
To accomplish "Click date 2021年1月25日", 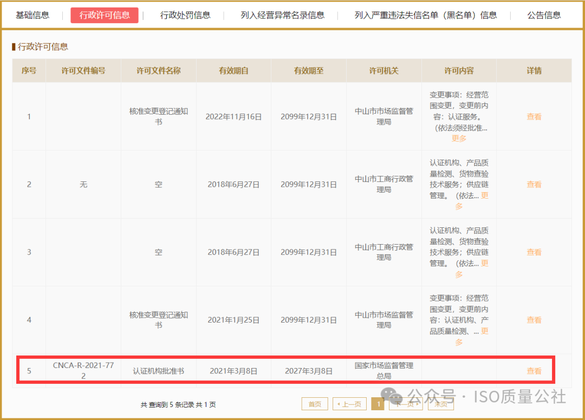I will click(233, 320).
